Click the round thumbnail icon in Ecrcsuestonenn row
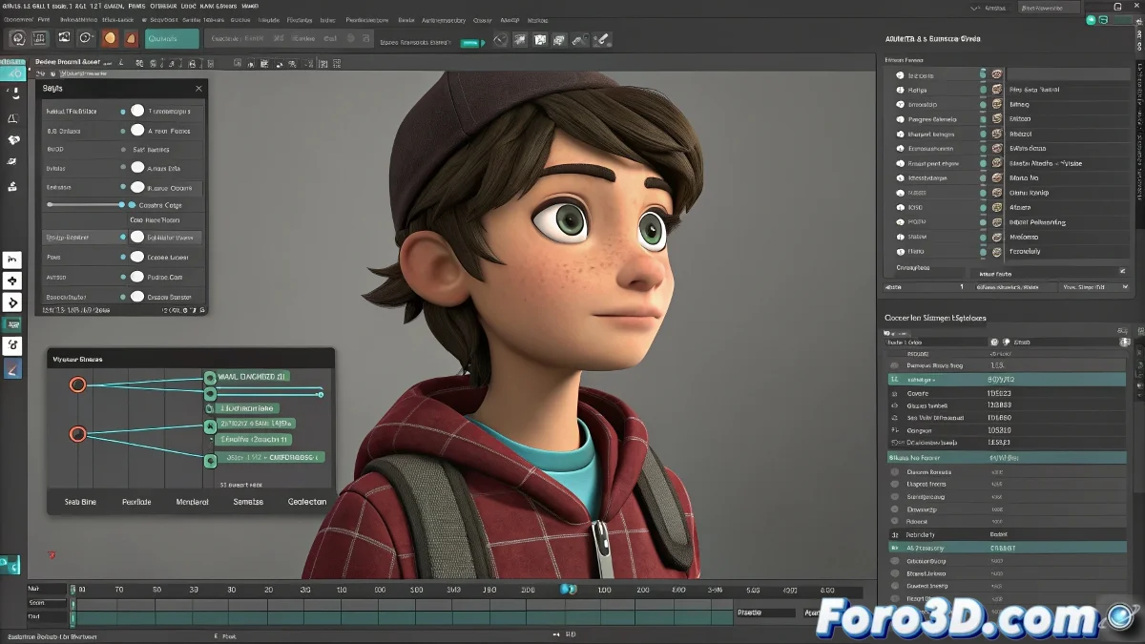 997,149
